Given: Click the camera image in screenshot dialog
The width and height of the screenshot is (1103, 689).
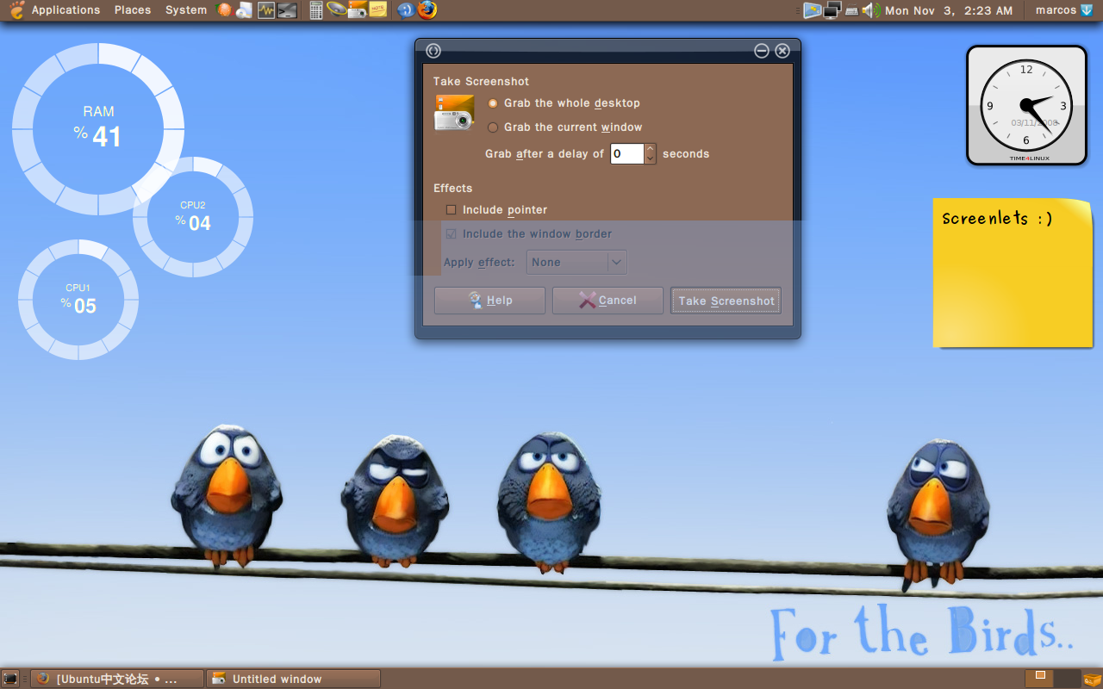Looking at the screenshot, I should 454,113.
